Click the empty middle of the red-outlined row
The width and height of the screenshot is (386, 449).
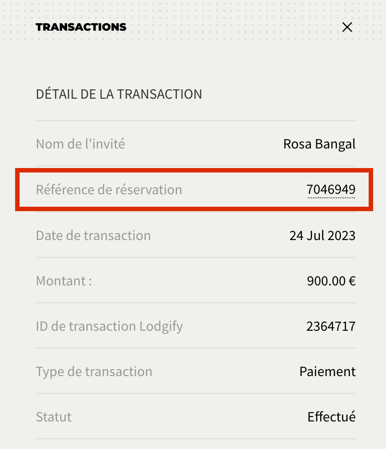[245, 190]
